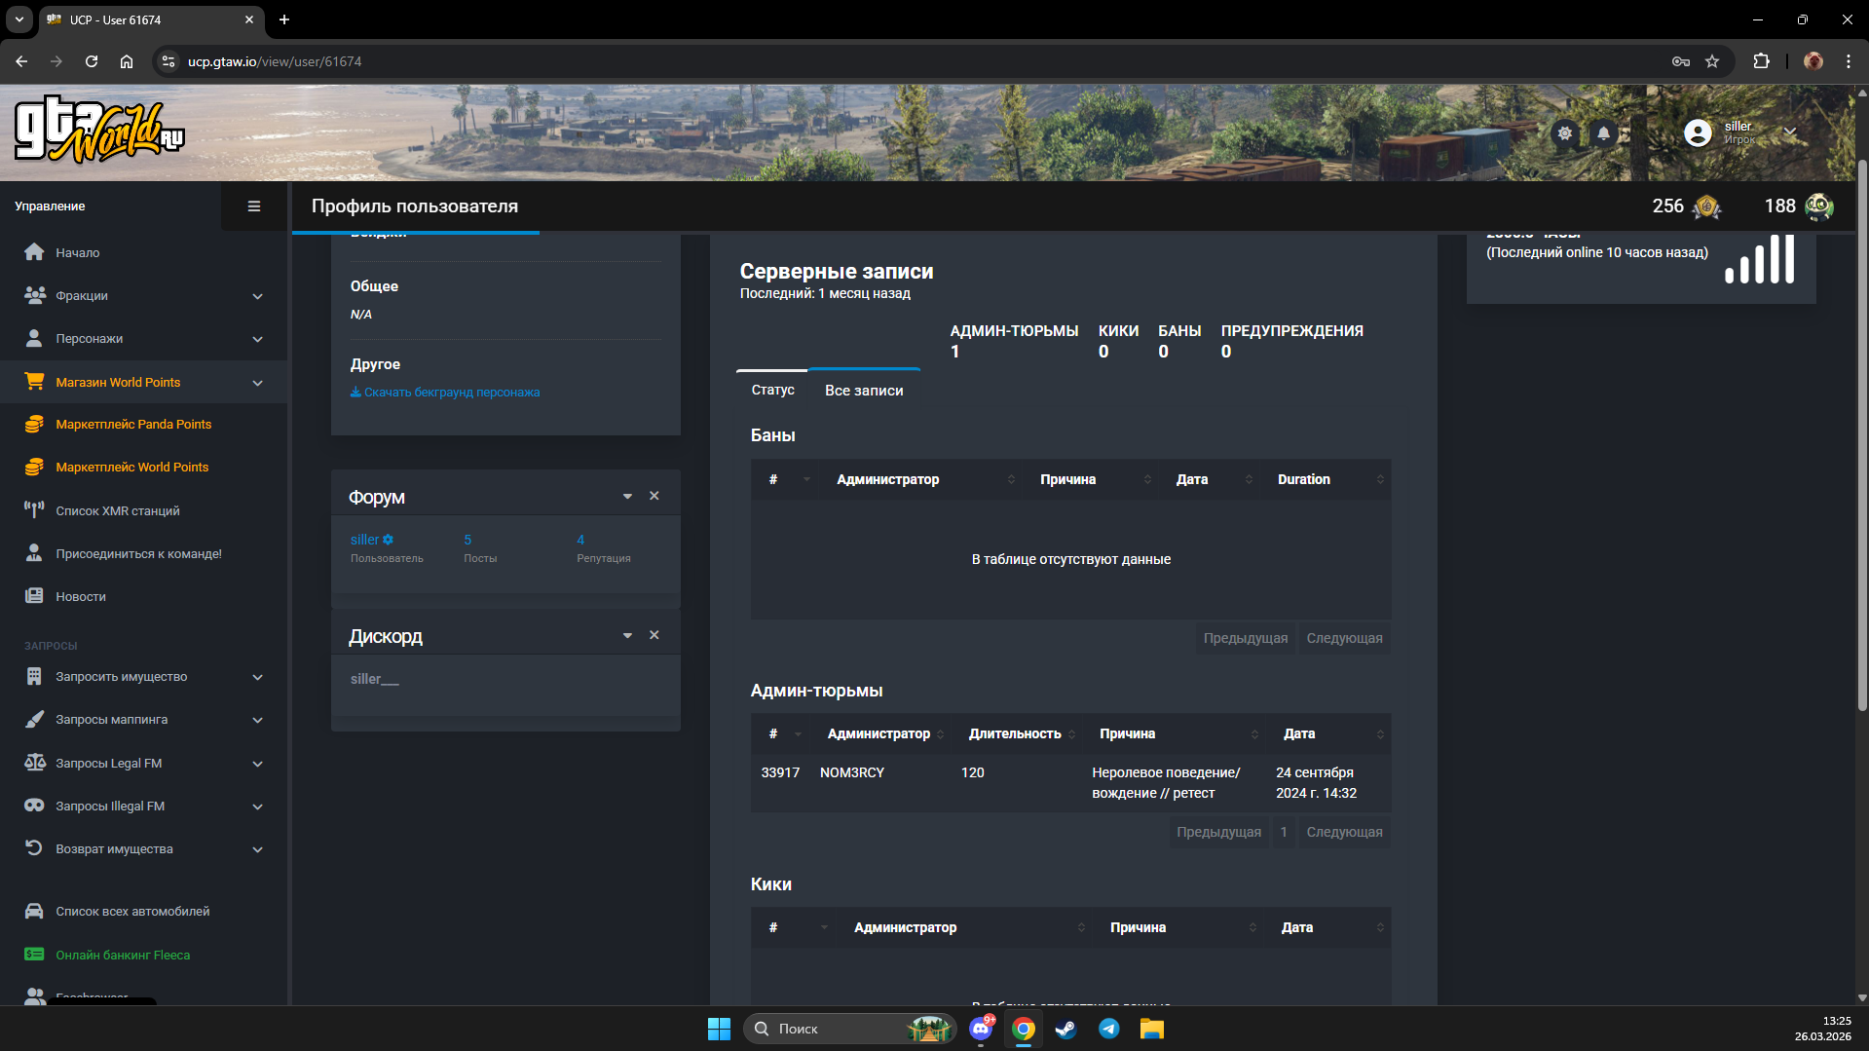Image resolution: width=1869 pixels, height=1051 pixels.
Task: Open Присоединиться к команде! menu item
Action: [138, 553]
